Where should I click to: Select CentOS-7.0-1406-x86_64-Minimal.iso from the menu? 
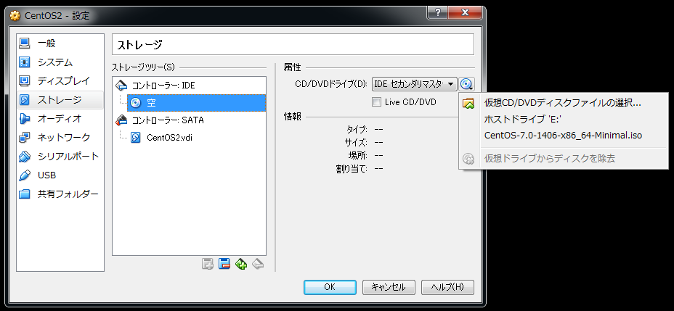[x=563, y=135]
